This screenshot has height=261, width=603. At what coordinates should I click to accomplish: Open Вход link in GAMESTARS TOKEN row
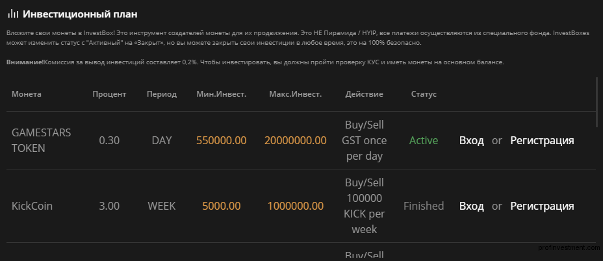(x=472, y=140)
